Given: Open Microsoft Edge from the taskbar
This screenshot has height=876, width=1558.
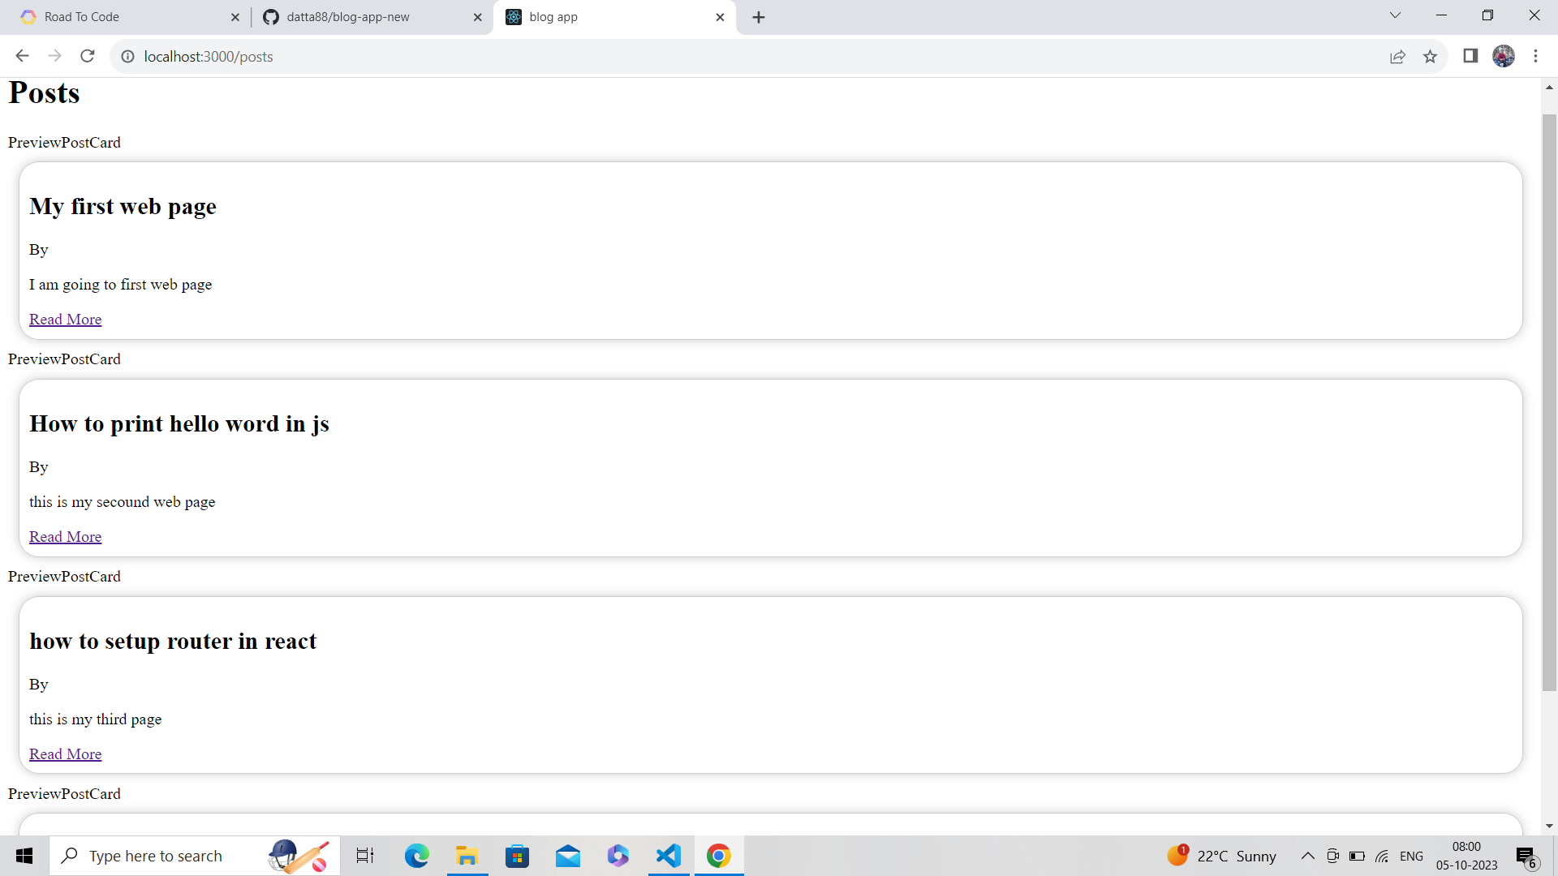Looking at the screenshot, I should (416, 856).
